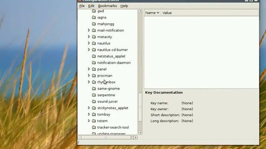Viewport: 266px width, 149px height.
Task: Click the horizontal scrollbar right arrow
Action: tap(135, 137)
